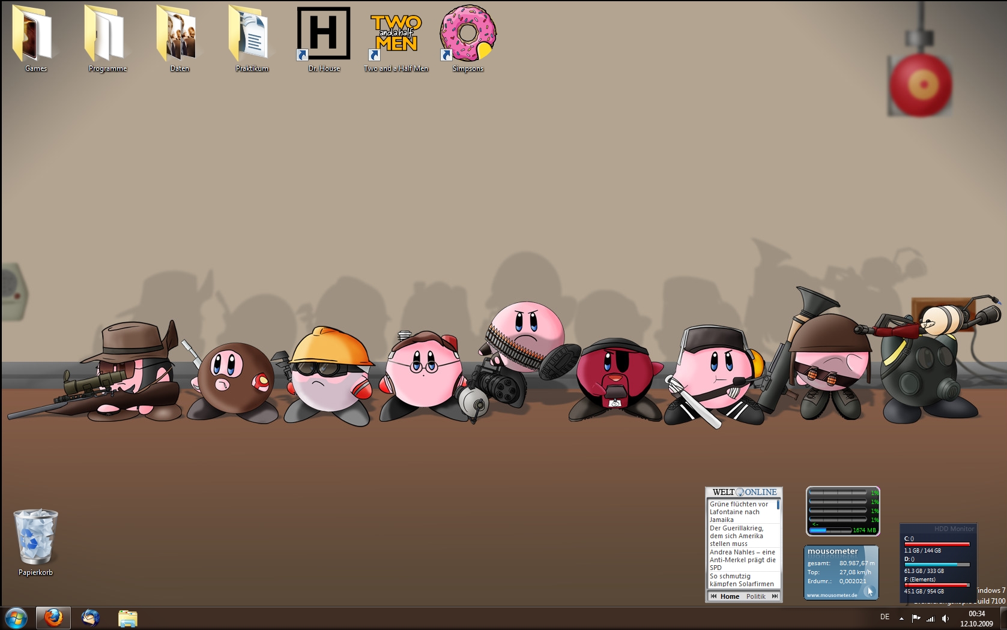Show hidden system tray icons
Image resolution: width=1007 pixels, height=630 pixels.
pos(901,618)
